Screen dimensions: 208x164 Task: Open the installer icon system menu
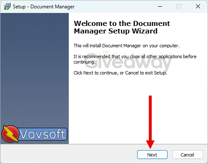[x=7, y=6]
